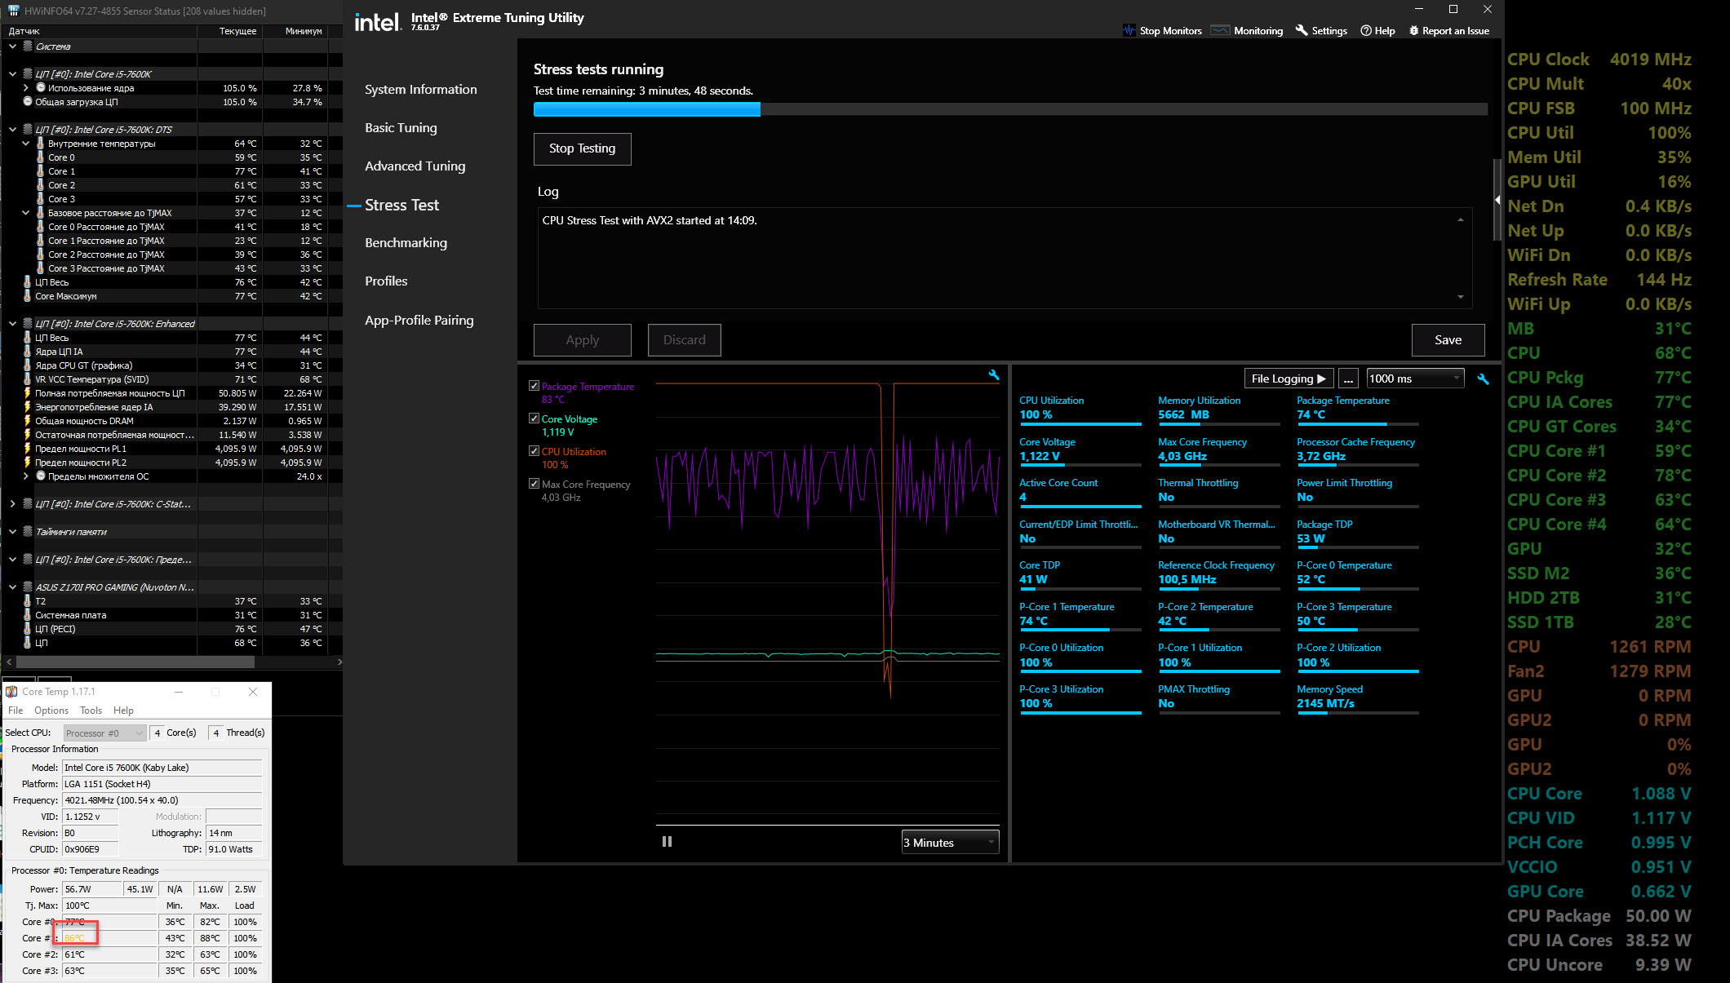Open the Monitoring graph icon

(x=1220, y=30)
